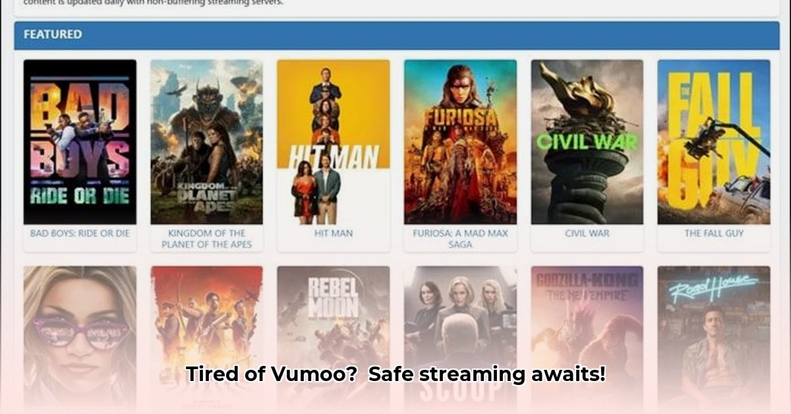Click the HIT MAN title text
791x414 pixels.
(x=333, y=233)
